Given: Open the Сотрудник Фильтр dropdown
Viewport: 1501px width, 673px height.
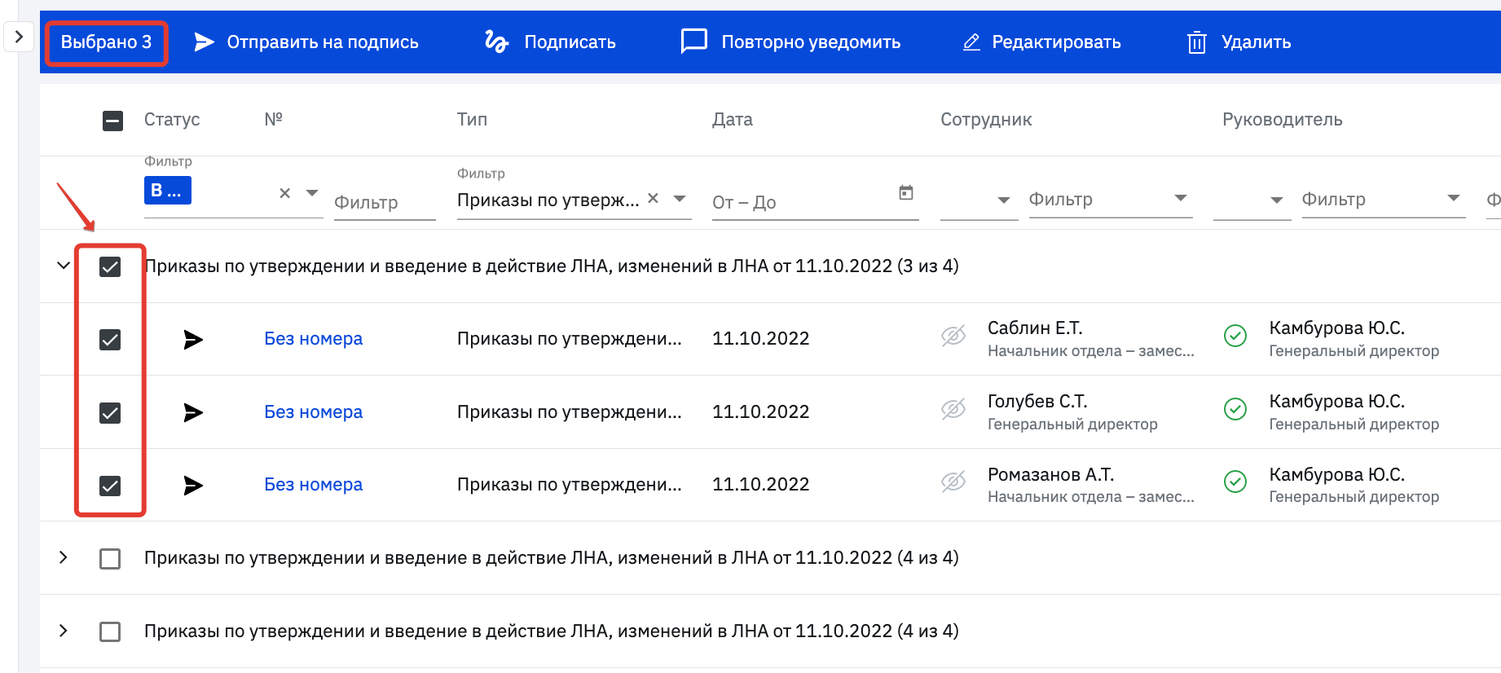Looking at the screenshot, I should (1111, 200).
